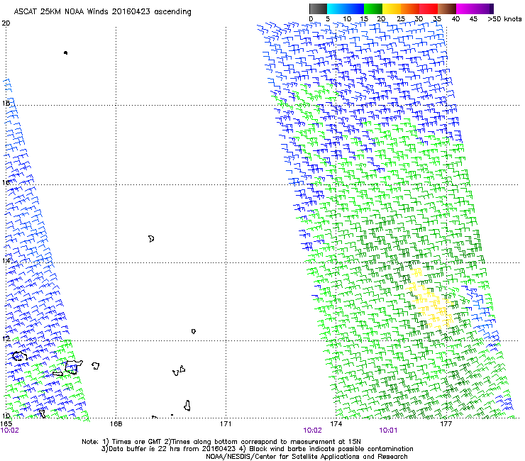Click the gray 0–5 knots legend swatch
Viewport: 525px width, 461px height.
(x=318, y=9)
